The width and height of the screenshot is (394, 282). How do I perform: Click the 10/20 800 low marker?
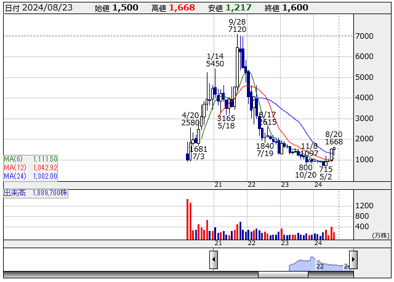pos(305,171)
